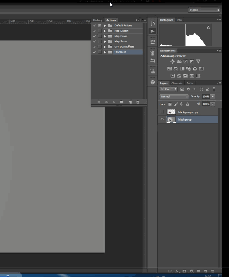
Task: Show the blackgroup copy layer
Action: 162,112
